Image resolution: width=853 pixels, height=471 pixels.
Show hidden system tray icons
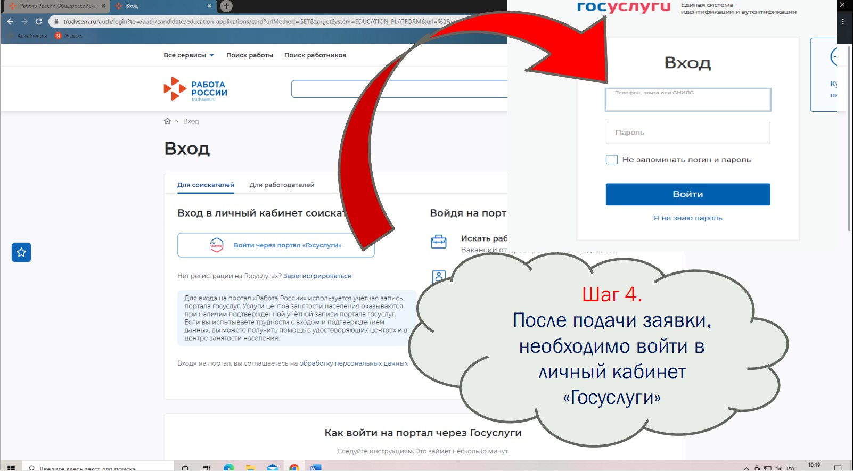[x=746, y=468]
